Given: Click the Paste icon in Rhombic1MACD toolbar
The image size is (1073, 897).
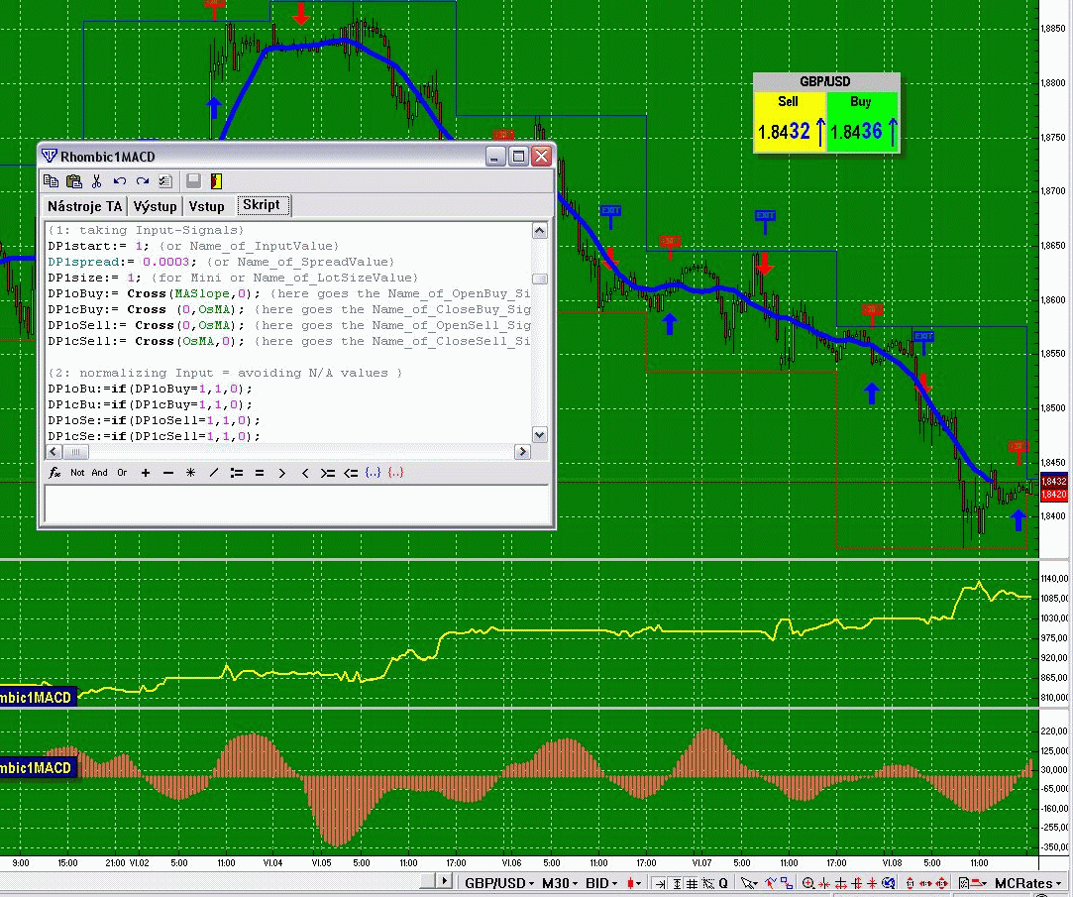Looking at the screenshot, I should coord(73,181).
